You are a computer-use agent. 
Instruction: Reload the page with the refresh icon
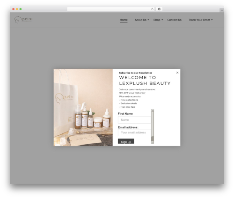click(152, 9)
